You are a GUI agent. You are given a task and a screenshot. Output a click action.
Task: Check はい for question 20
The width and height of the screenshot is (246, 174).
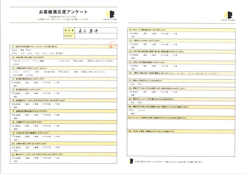[130, 110]
